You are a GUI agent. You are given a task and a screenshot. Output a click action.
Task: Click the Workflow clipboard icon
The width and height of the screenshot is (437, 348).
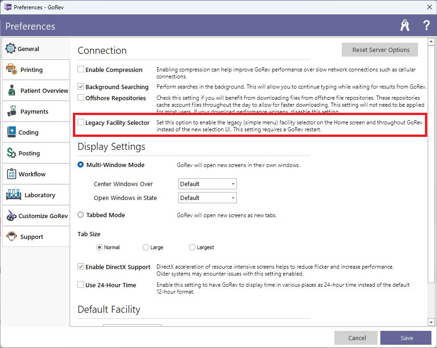pyautogui.click(x=12, y=174)
